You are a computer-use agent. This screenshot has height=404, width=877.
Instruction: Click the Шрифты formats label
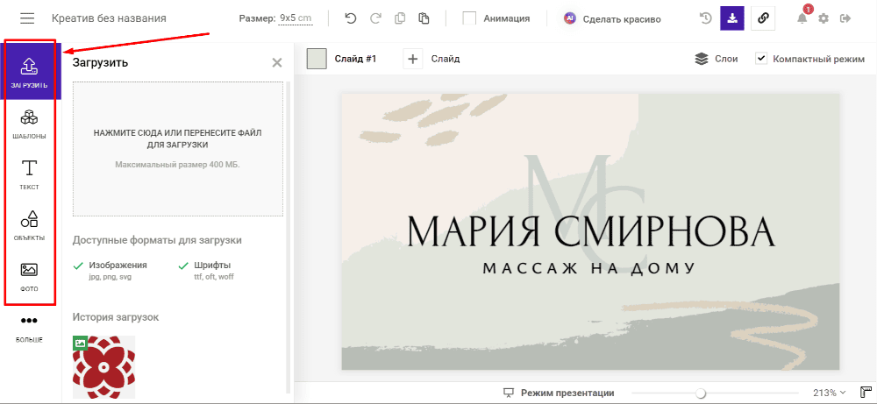(212, 265)
